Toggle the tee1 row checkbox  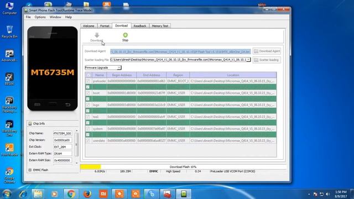pos(88,117)
